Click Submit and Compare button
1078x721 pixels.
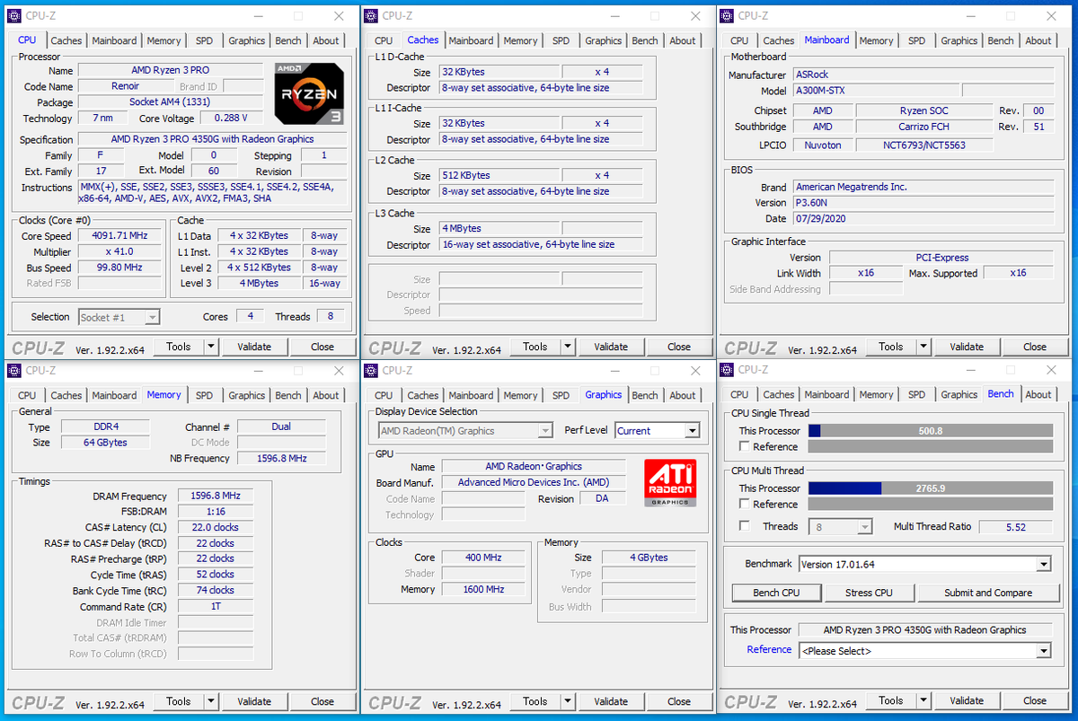pos(987,593)
